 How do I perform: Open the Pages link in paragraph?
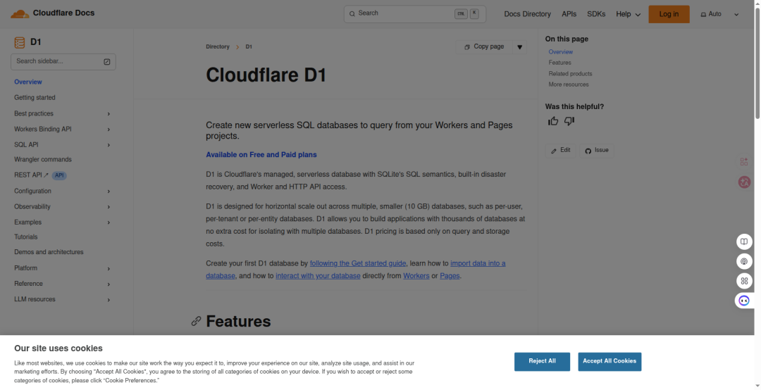pyautogui.click(x=450, y=276)
